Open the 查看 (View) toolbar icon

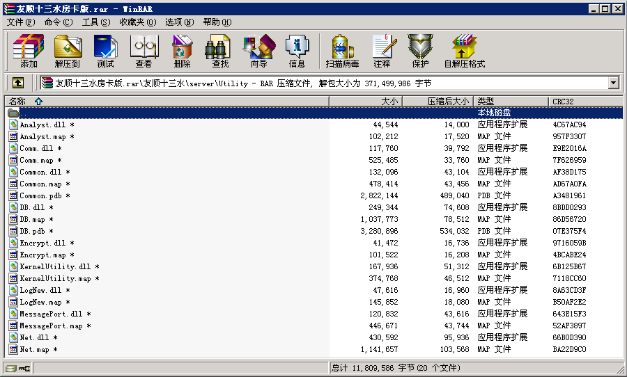pos(144,51)
